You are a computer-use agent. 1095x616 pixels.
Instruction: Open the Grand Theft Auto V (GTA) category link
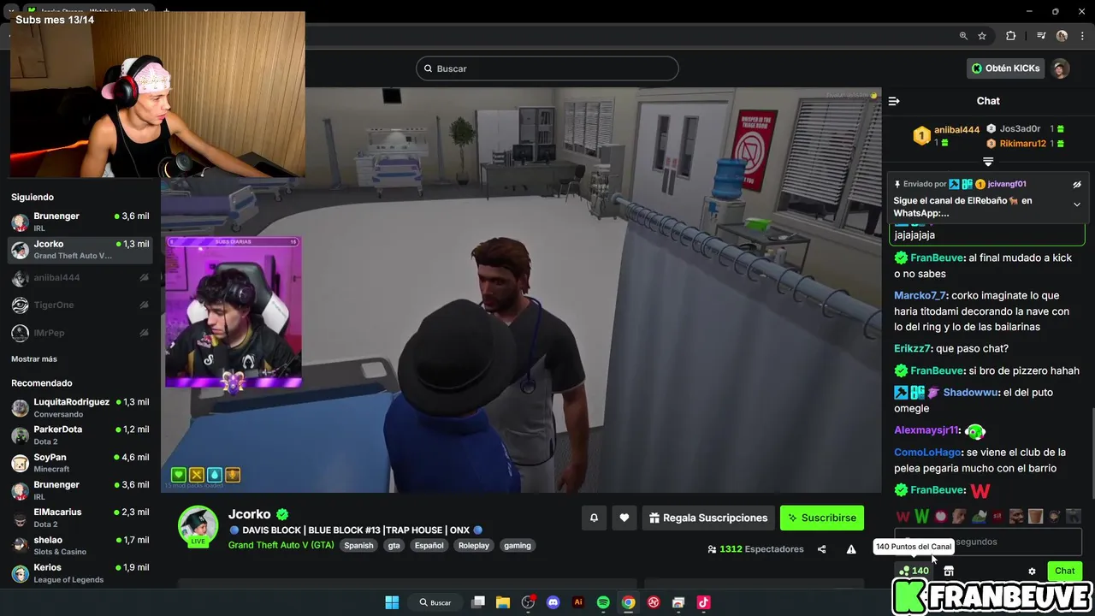tap(281, 545)
